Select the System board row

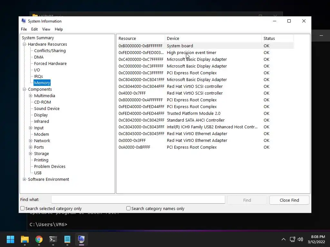[x=205, y=46]
